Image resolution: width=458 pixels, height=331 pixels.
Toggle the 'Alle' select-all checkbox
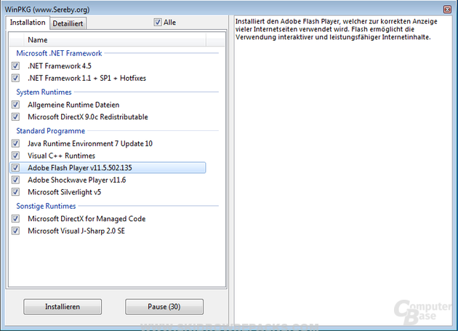pyautogui.click(x=158, y=23)
